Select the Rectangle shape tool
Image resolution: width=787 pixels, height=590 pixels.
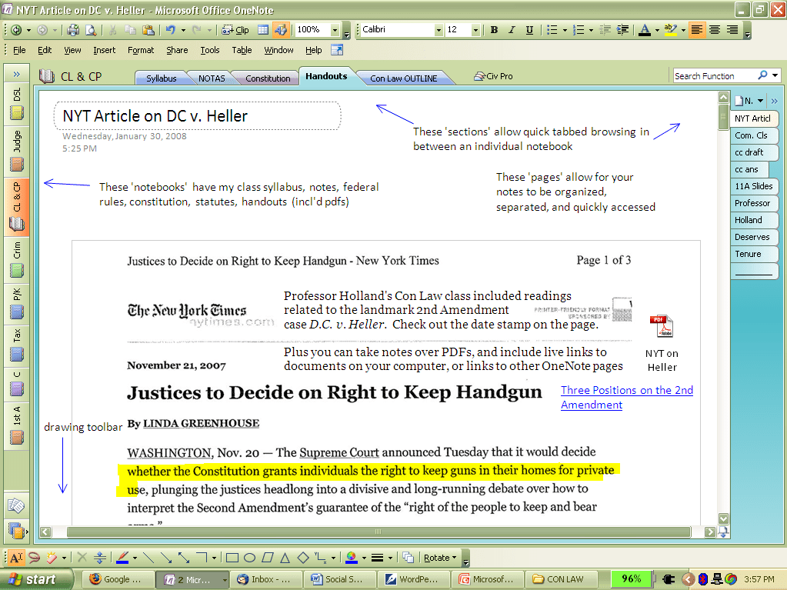[x=233, y=557]
